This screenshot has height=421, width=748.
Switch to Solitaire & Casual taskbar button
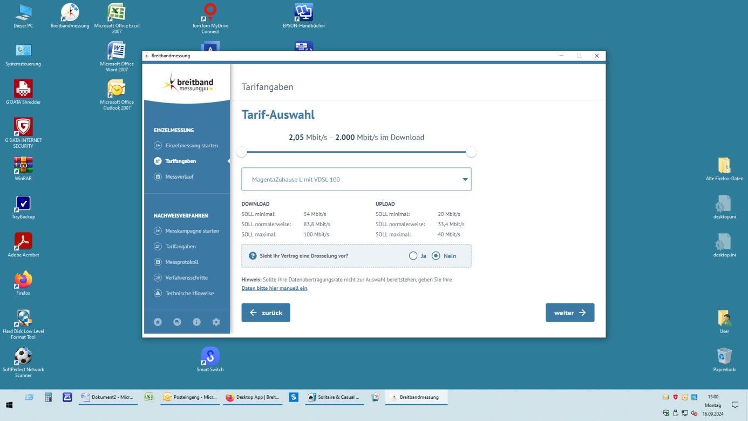click(x=335, y=397)
